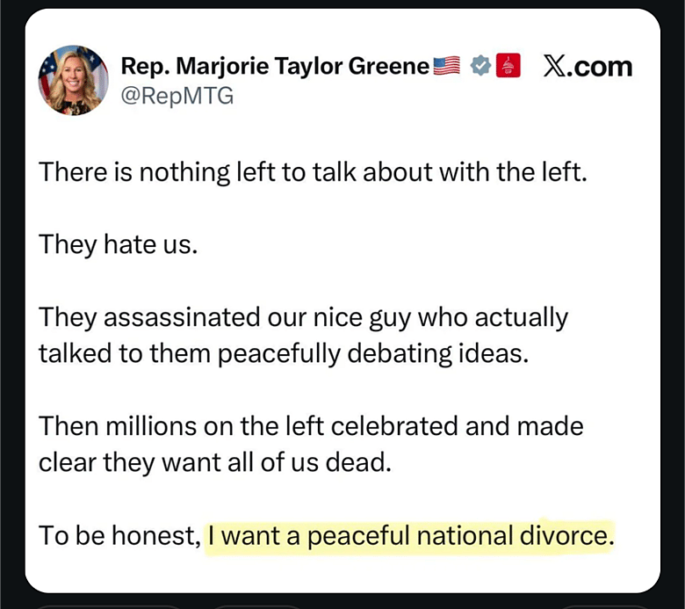Image resolution: width=685 pixels, height=609 pixels.
Task: Click the X.com source label
Action: (588, 67)
